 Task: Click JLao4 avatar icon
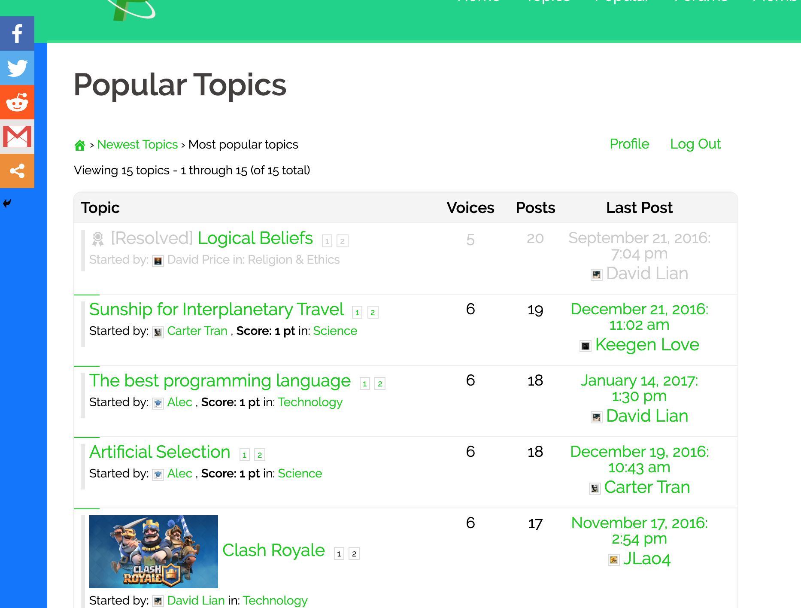(614, 559)
